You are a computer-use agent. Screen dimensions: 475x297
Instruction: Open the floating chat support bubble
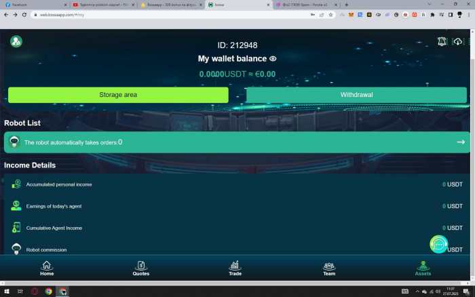[x=439, y=244]
